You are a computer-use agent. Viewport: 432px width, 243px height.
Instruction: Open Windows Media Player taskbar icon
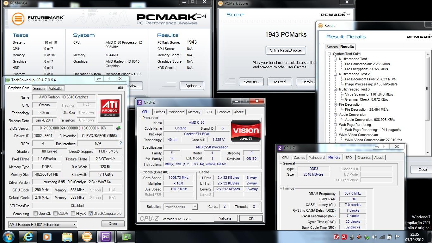point(47,237)
